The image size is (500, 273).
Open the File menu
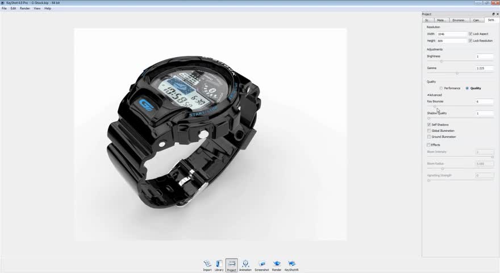4,9
